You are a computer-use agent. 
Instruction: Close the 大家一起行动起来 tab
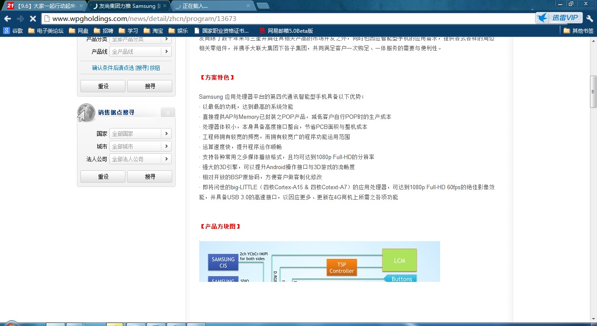81,6
